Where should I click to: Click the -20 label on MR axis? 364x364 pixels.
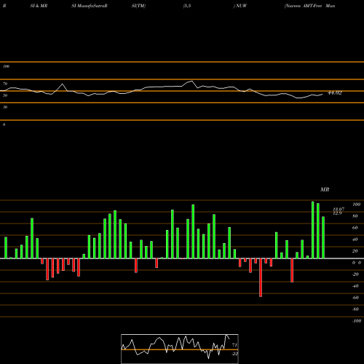click(x=355, y=274)
